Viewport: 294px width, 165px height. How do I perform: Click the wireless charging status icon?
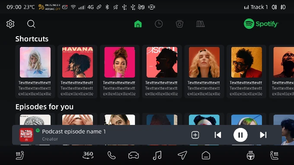pos(151,7)
